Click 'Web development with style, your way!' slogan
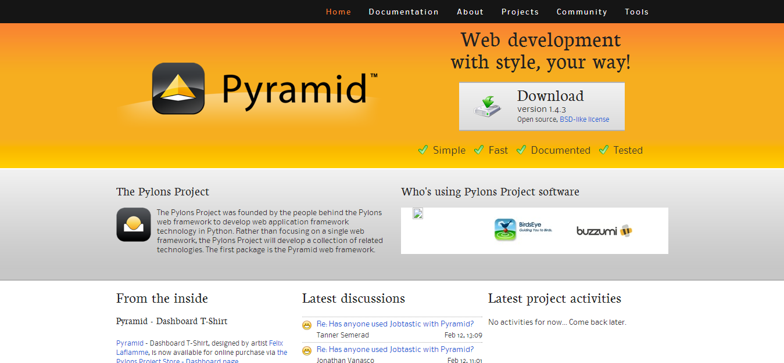Screen dimensions: 784x363 click(541, 51)
